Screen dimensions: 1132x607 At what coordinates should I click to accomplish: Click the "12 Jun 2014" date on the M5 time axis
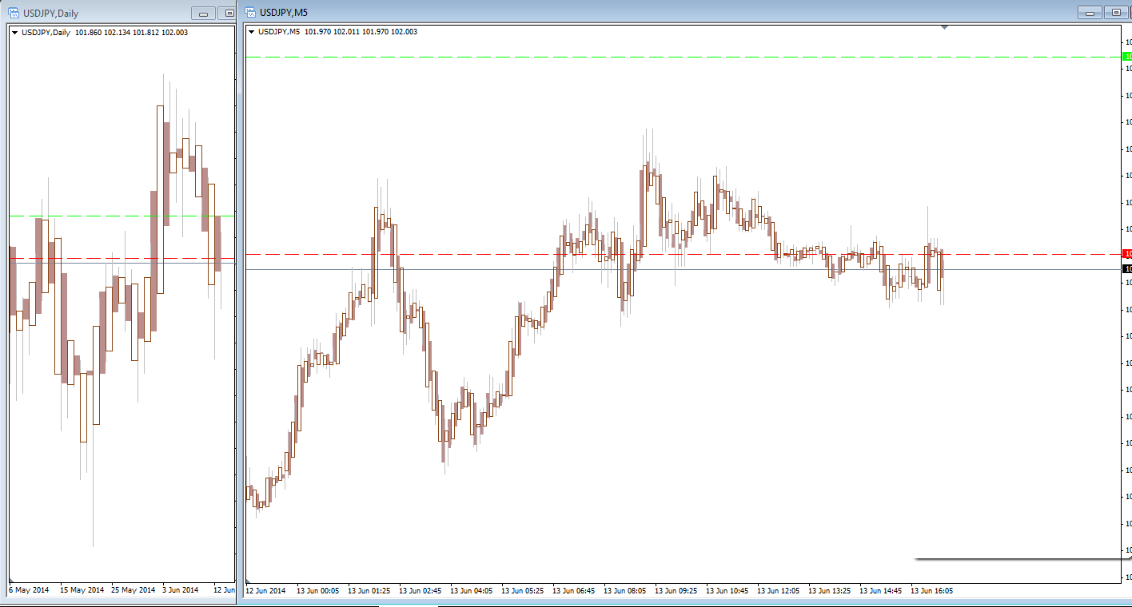(x=265, y=591)
